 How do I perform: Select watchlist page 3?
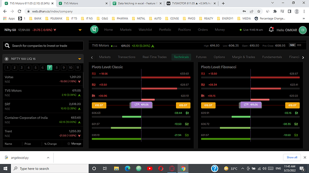click(21, 68)
